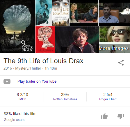Image resolution: width=130 pixels, height=127 pixels.
Task: Open the man in blue shirt thumbnail
Action: coord(114,13)
